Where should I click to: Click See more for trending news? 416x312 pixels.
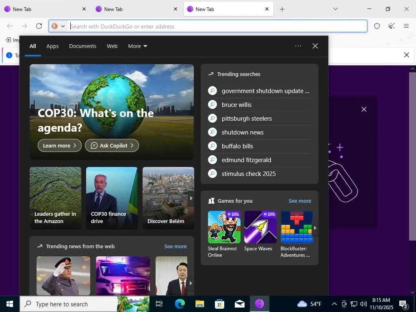click(175, 247)
